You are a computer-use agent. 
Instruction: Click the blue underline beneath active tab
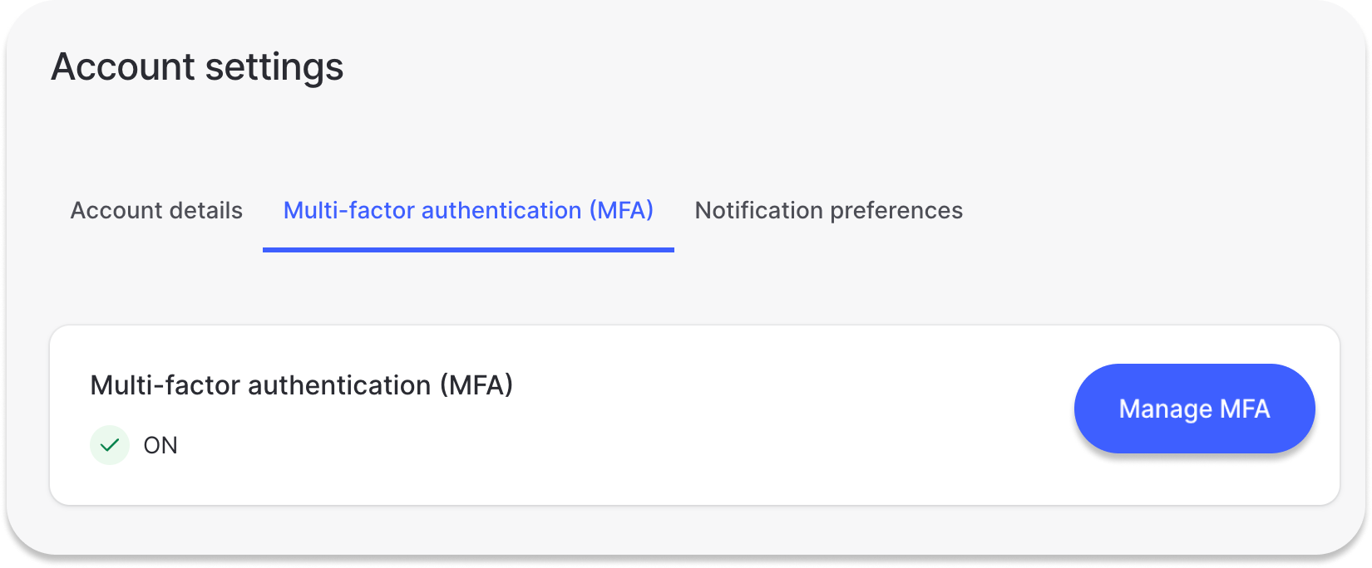pyautogui.click(x=468, y=249)
